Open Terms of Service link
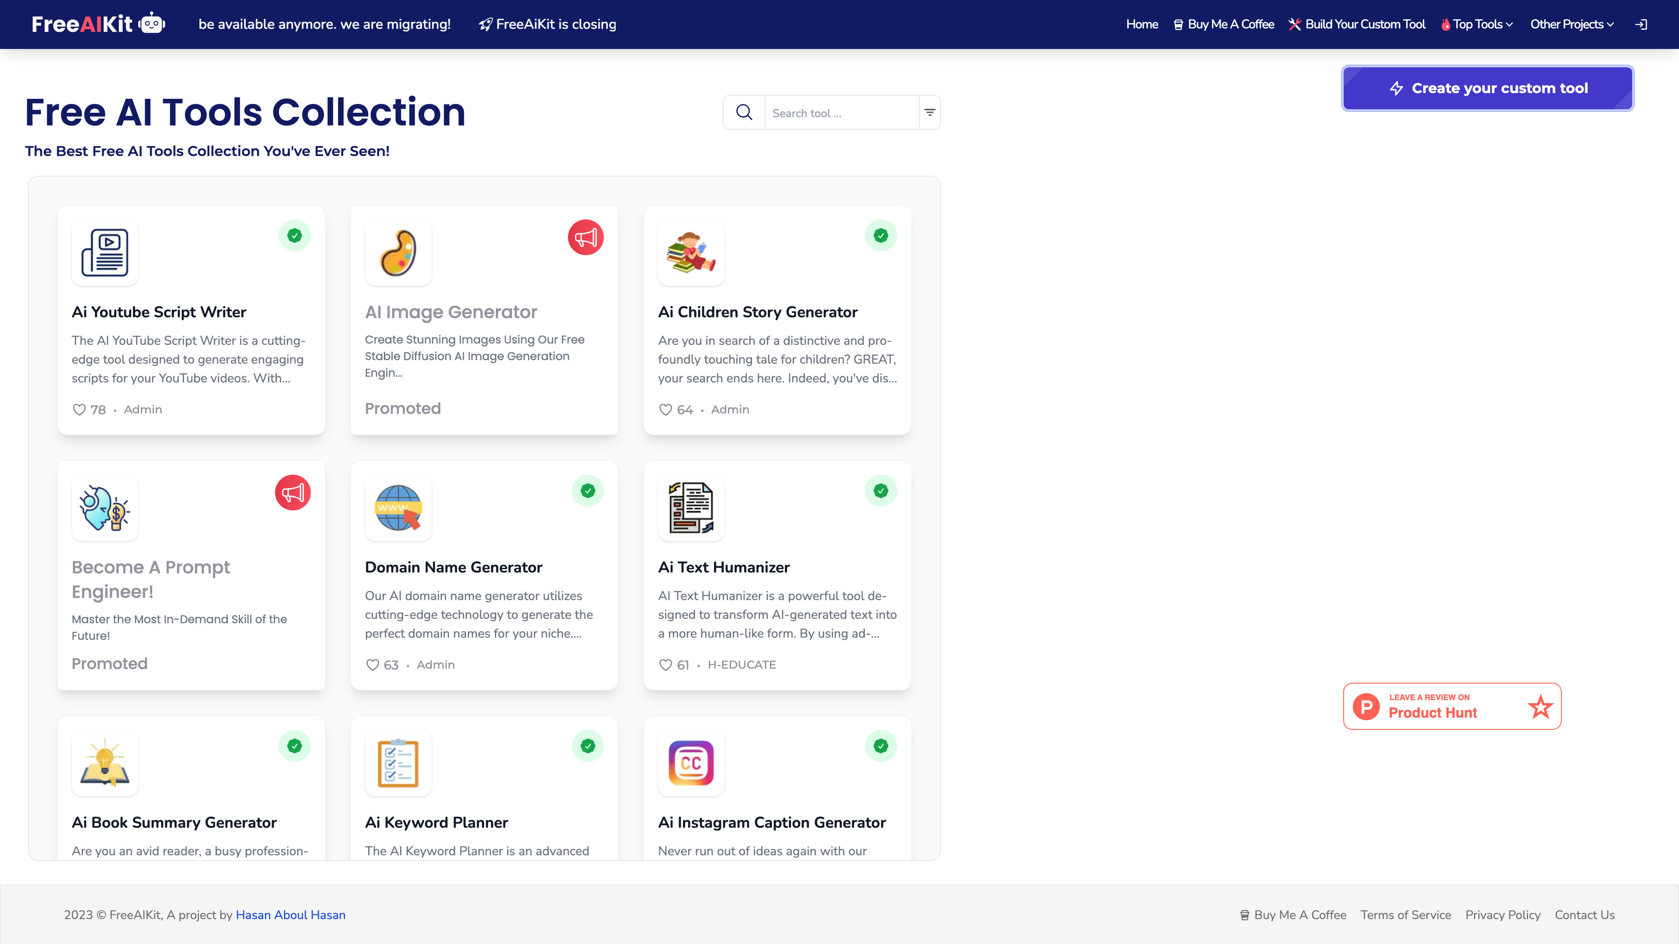Viewport: 1679px width, 944px height. (x=1406, y=915)
